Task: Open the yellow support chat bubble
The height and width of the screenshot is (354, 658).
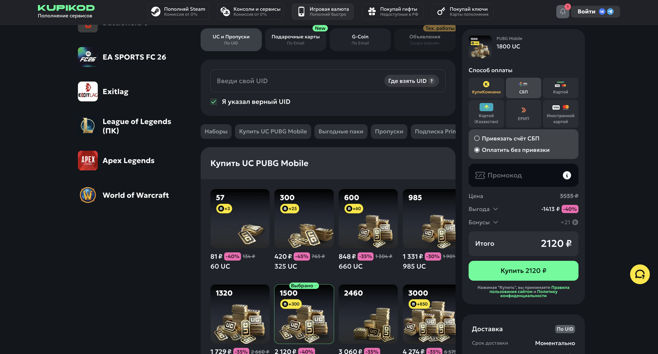Action: [639, 274]
